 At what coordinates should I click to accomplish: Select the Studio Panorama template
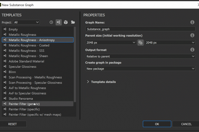(38, 98)
